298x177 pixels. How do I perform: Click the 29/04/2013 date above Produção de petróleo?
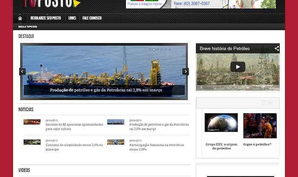coord(135,120)
